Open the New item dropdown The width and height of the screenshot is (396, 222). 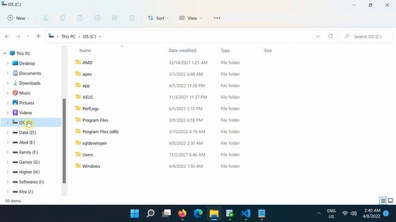click(19, 18)
